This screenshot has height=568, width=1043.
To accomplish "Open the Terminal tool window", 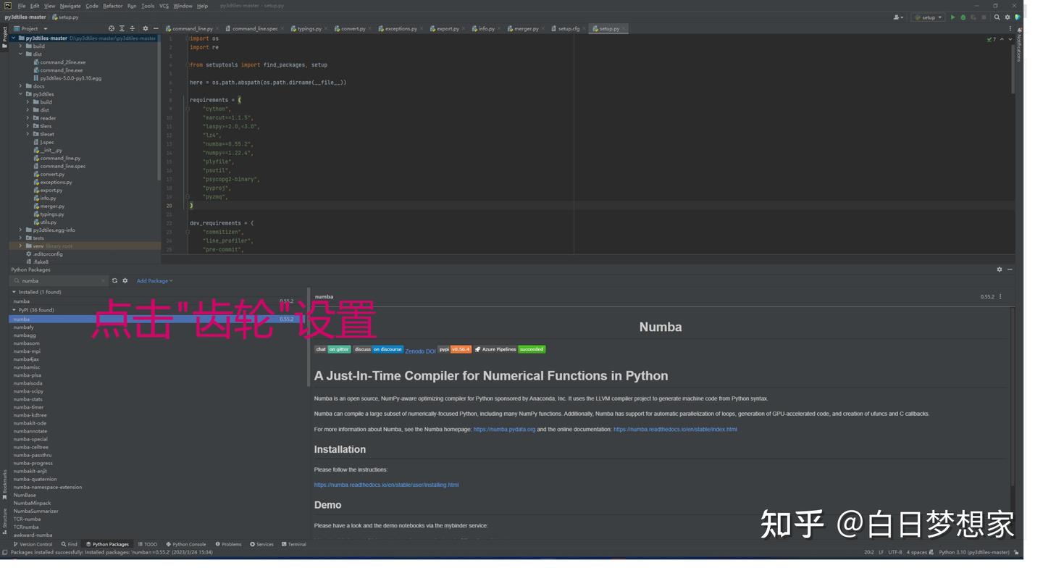I will (x=294, y=544).
